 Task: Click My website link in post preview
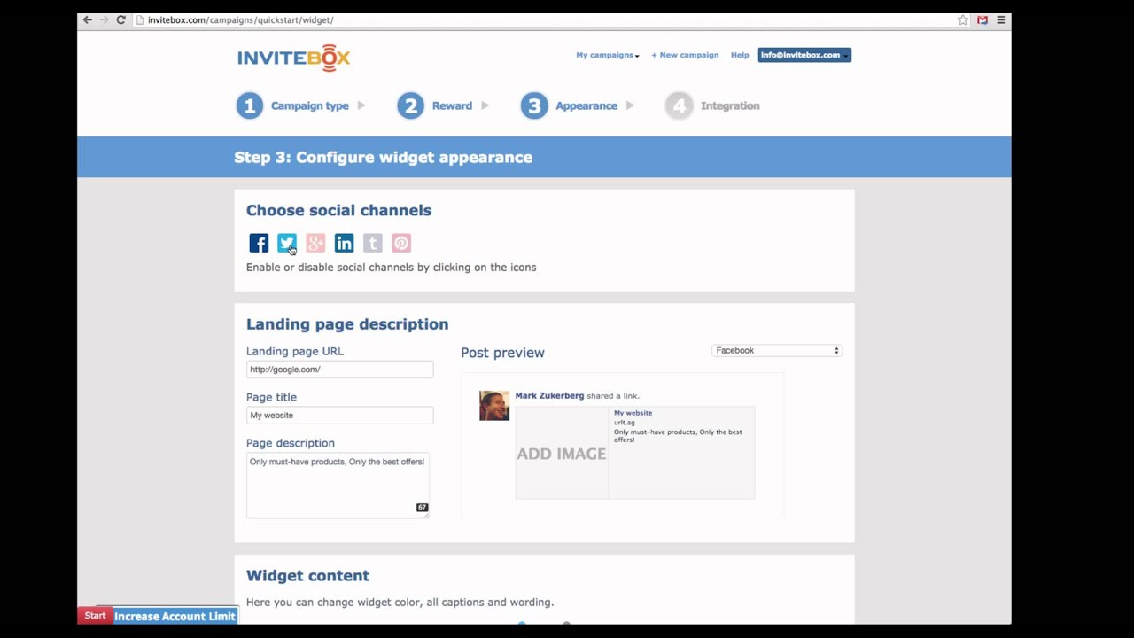pyautogui.click(x=633, y=413)
